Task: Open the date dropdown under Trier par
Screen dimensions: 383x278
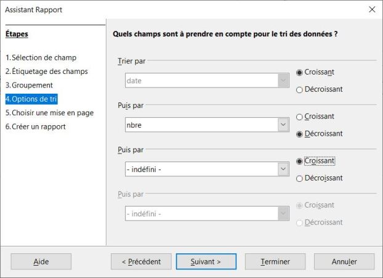Action: point(283,81)
